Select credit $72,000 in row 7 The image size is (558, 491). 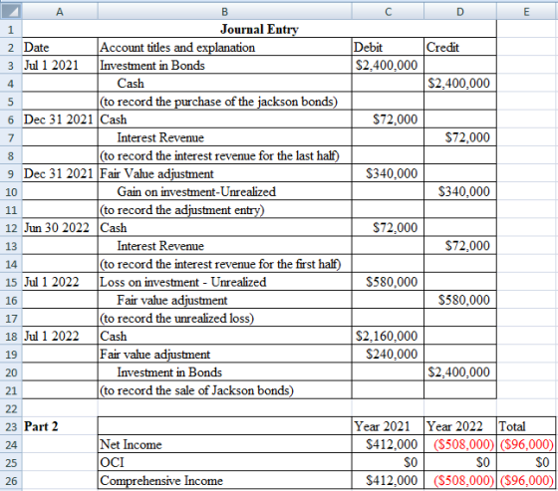coord(460,137)
